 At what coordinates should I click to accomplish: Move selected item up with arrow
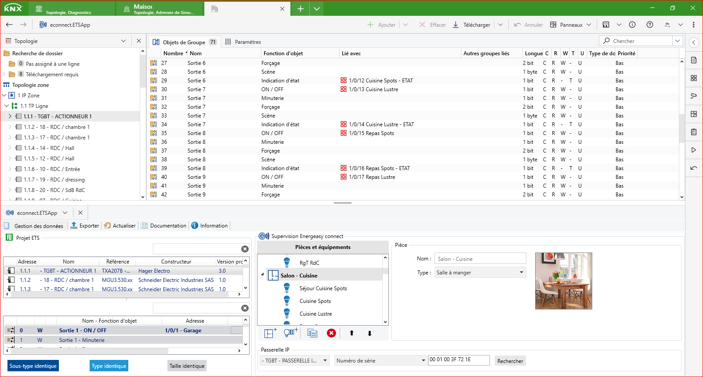351,333
